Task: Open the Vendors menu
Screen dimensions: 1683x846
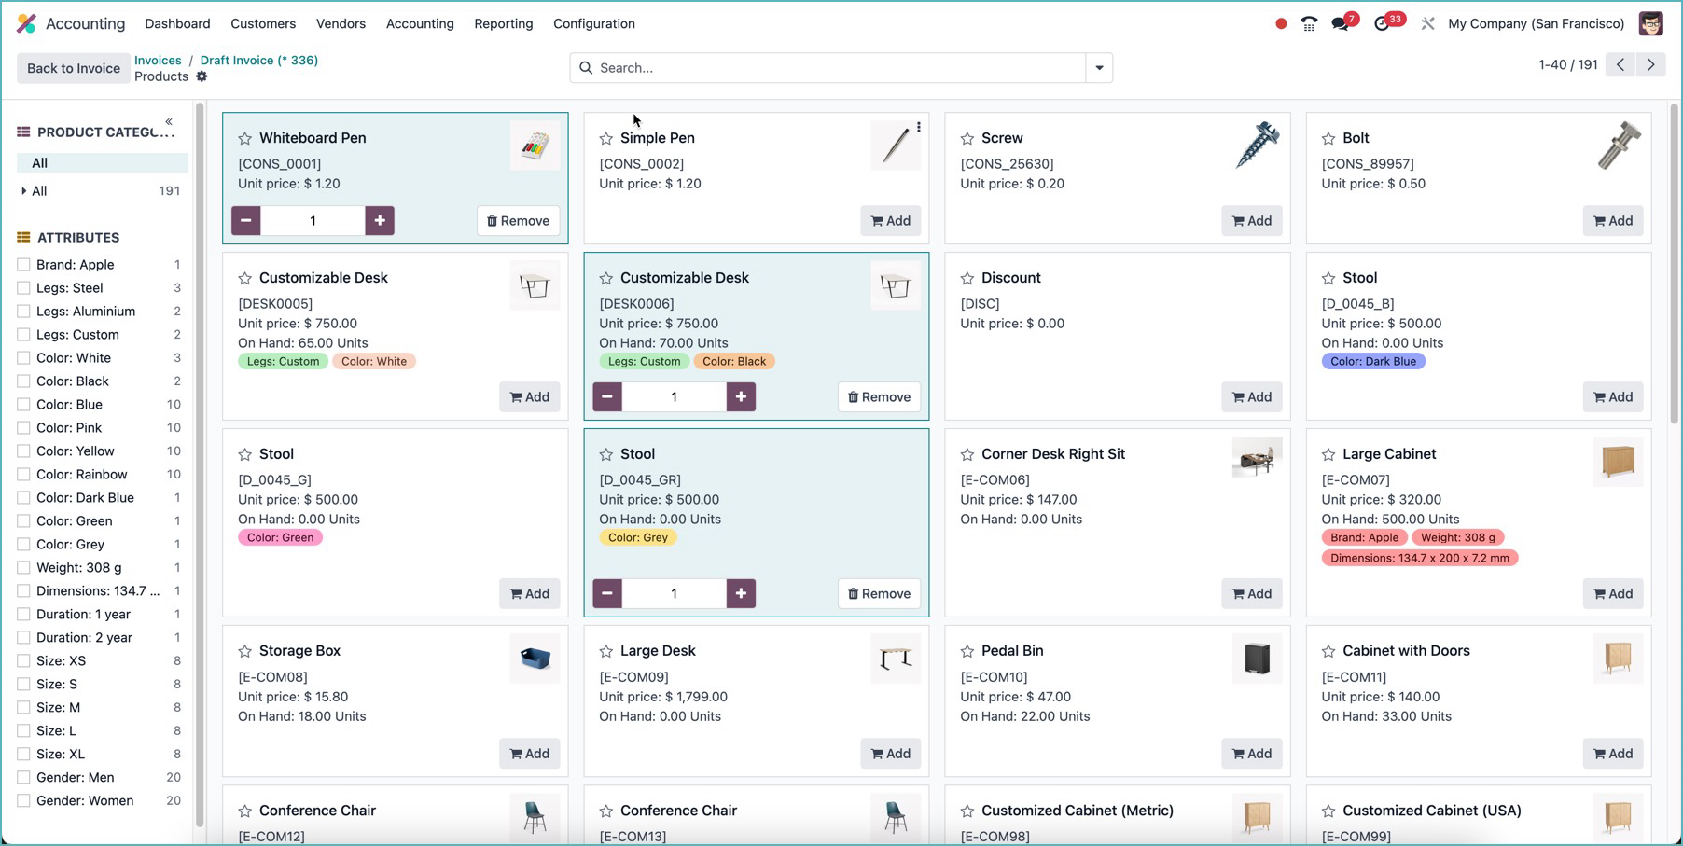Action: pyautogui.click(x=341, y=24)
